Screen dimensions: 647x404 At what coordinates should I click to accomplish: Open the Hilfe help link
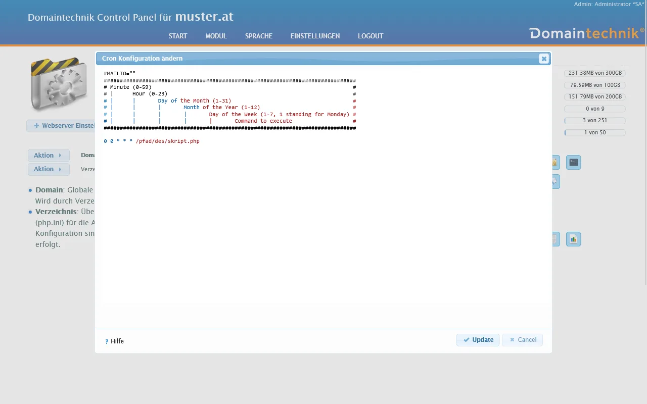click(x=117, y=341)
